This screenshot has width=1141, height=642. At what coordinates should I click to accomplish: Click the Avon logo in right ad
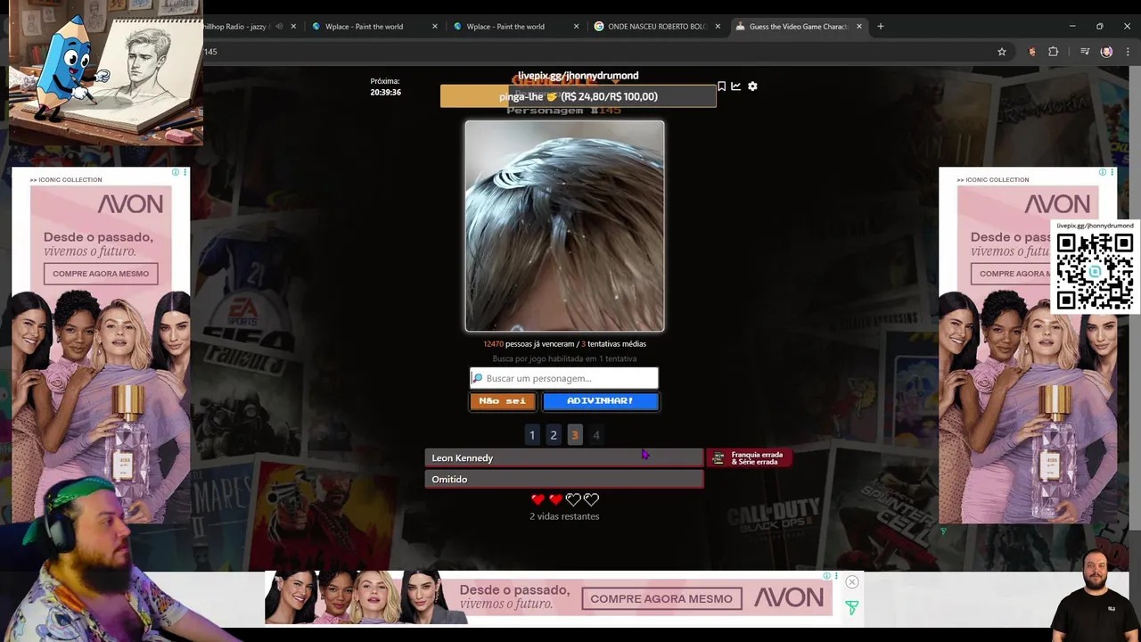1056,204
